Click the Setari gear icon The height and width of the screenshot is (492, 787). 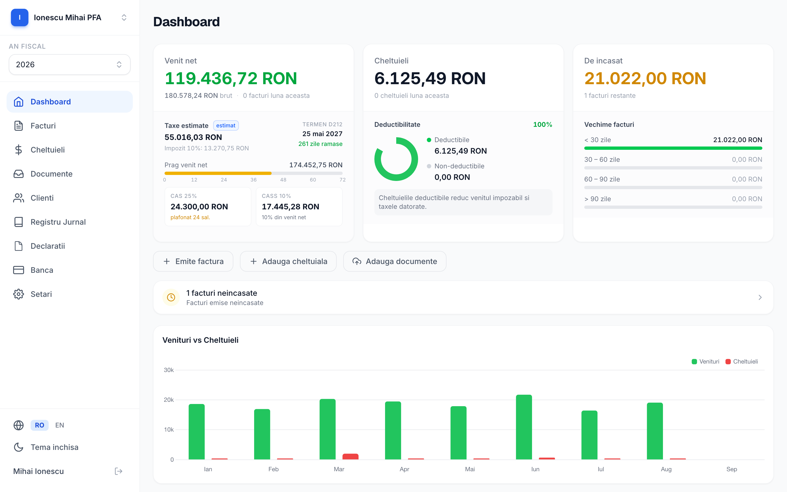coord(19,294)
